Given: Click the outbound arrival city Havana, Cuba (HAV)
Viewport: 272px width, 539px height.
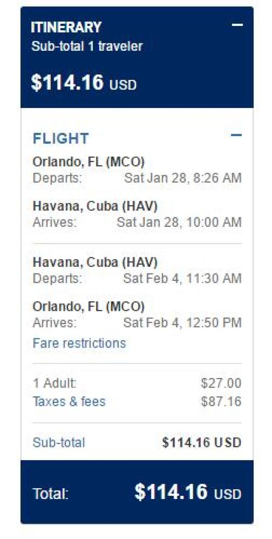Looking at the screenshot, I should (95, 206).
